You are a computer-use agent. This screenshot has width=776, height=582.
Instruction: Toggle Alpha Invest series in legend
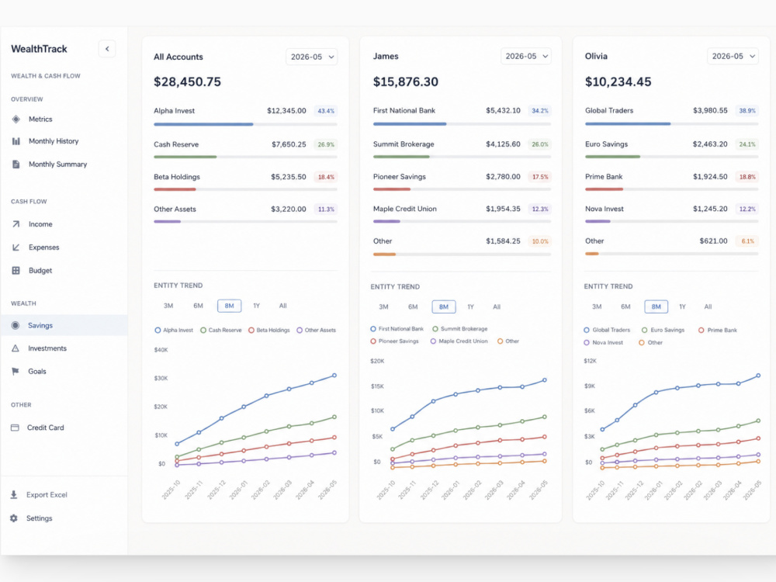click(x=174, y=330)
